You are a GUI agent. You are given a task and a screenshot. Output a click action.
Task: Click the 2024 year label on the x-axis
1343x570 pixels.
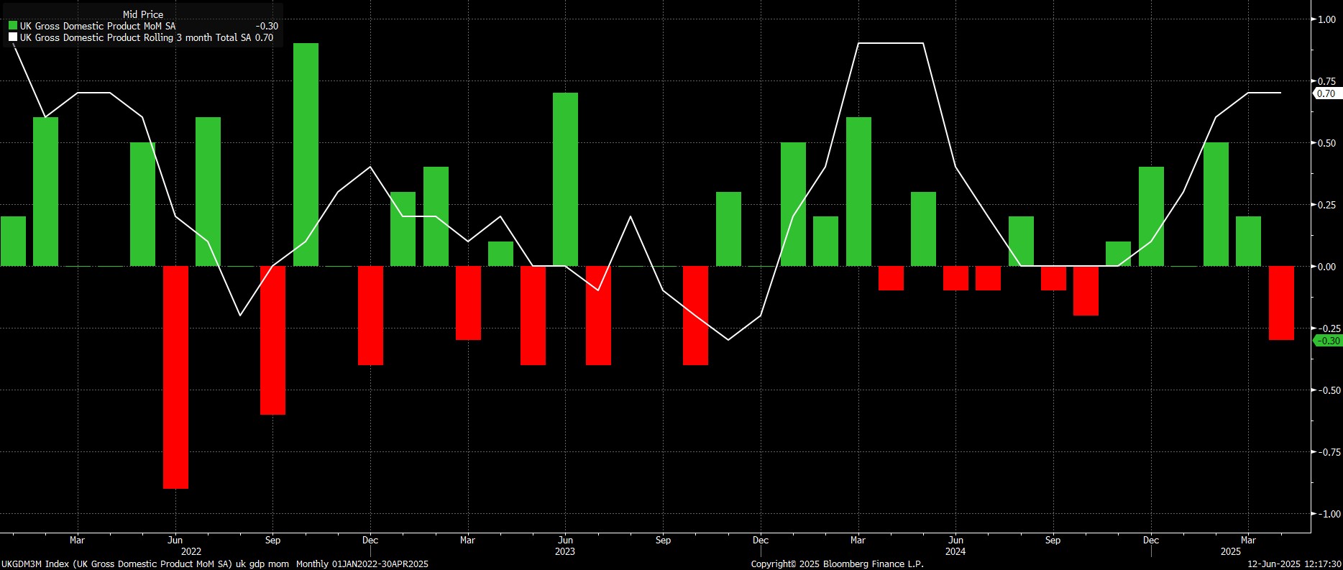tap(955, 552)
